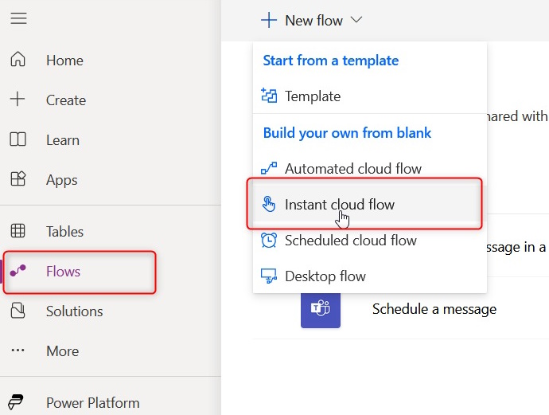Go to the Learn section label
The image size is (549, 415).
tap(63, 139)
